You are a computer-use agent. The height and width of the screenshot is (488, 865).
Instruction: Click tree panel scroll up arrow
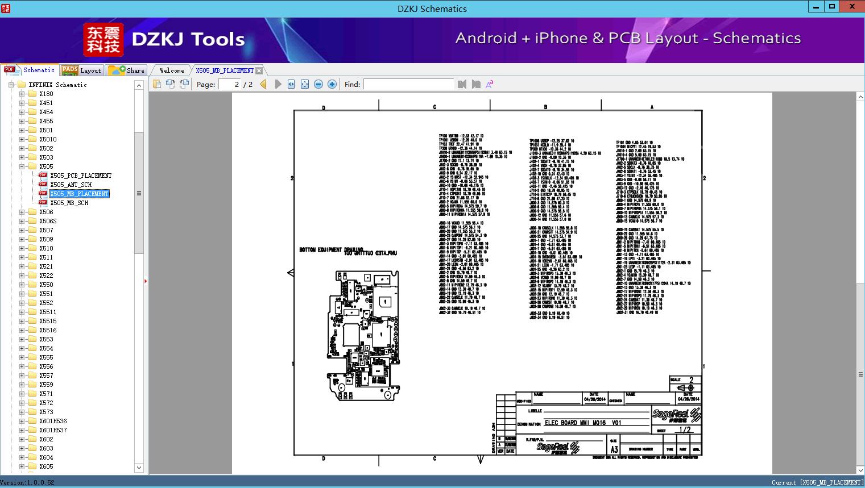(x=139, y=85)
